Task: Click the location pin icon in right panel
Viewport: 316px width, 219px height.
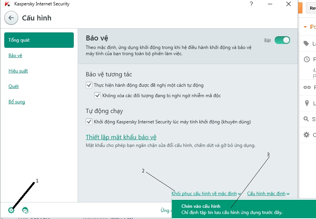Action: 307,103
